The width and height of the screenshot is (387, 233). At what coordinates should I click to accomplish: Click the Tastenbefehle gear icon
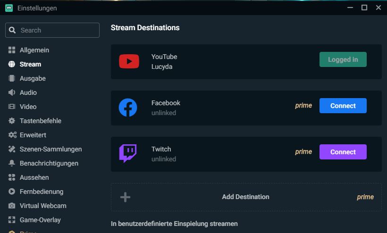coord(12,121)
